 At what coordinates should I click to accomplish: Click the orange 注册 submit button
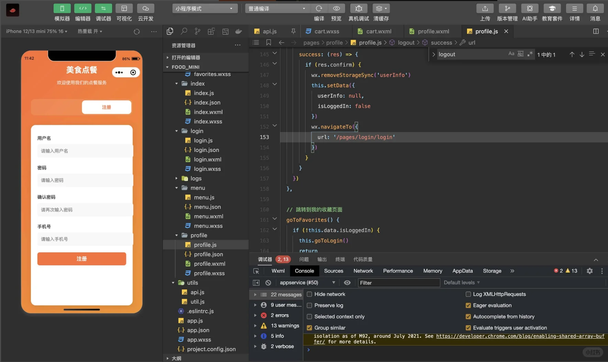click(82, 259)
